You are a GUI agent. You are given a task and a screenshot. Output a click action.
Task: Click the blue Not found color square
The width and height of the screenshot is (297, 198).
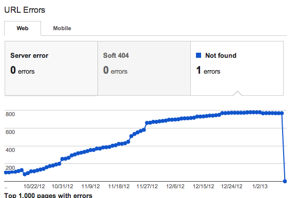pos(199,55)
